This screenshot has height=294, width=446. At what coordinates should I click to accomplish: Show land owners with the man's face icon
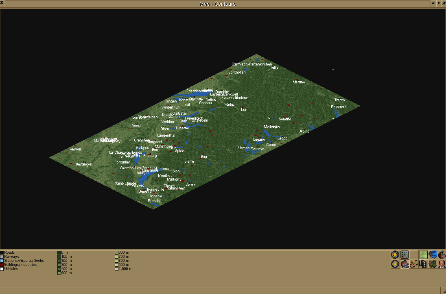pyautogui.click(x=442, y=264)
